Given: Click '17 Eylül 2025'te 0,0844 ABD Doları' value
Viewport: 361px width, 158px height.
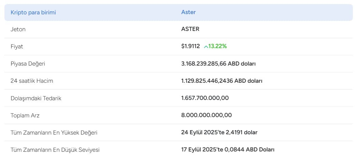Looking at the screenshot, I should click(228, 150).
